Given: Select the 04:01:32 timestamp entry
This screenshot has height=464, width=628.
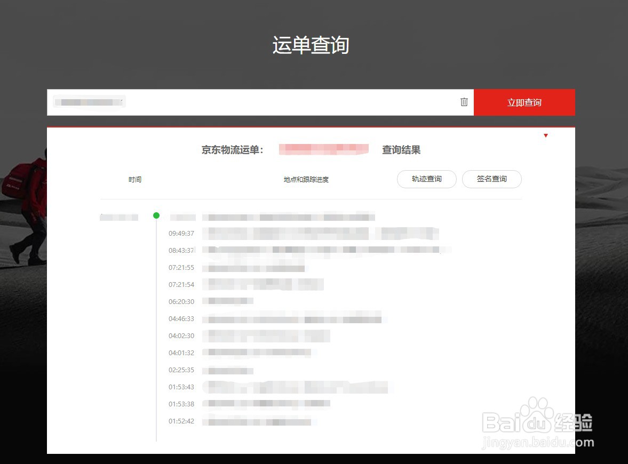Looking at the screenshot, I should point(181,353).
